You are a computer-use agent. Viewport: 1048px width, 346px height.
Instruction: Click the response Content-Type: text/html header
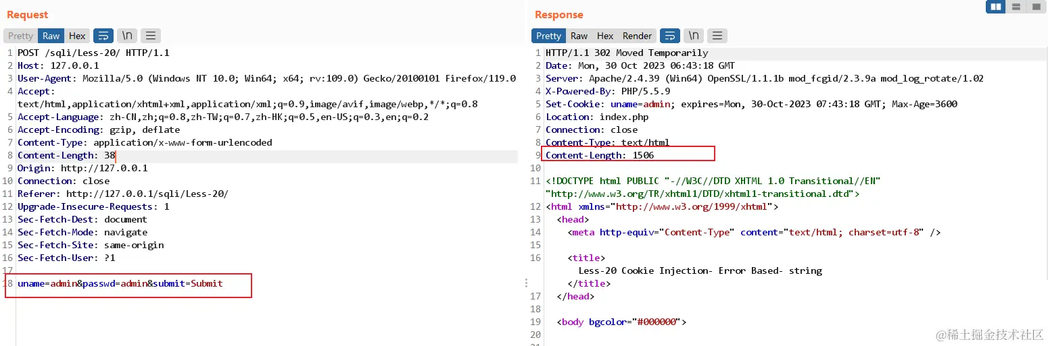[608, 142]
